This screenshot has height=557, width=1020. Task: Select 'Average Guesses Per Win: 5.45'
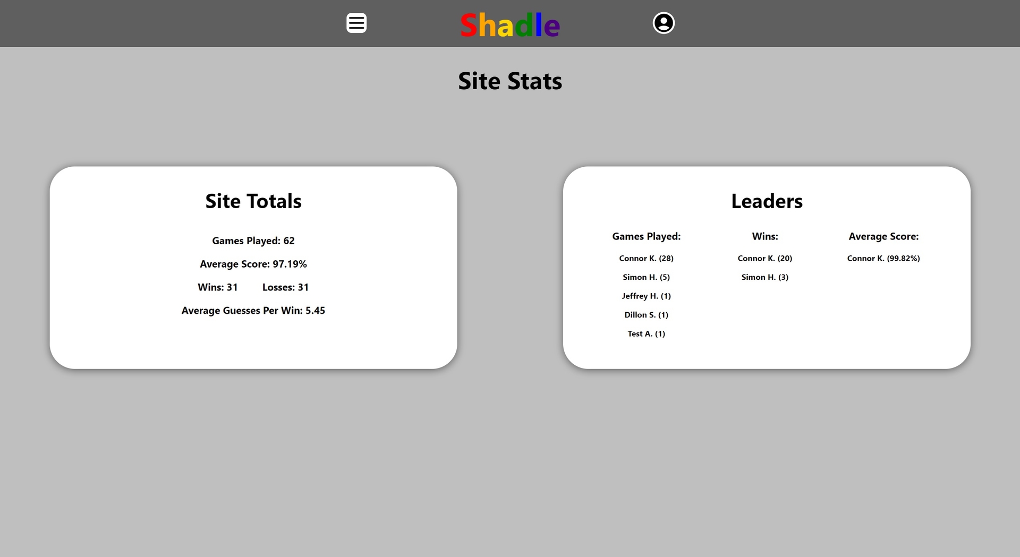coord(253,311)
